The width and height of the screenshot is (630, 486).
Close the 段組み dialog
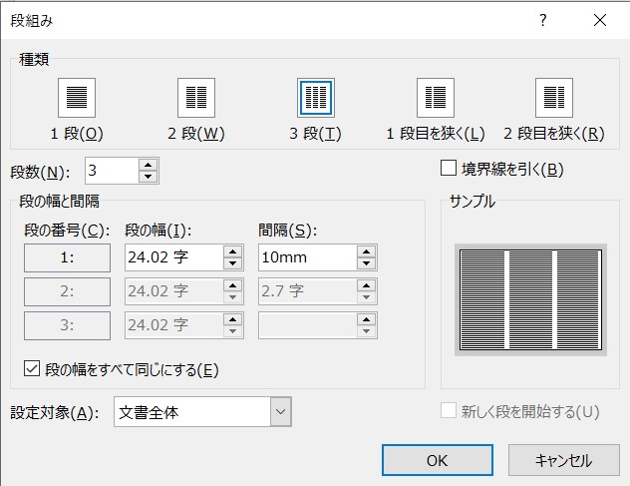(600, 20)
